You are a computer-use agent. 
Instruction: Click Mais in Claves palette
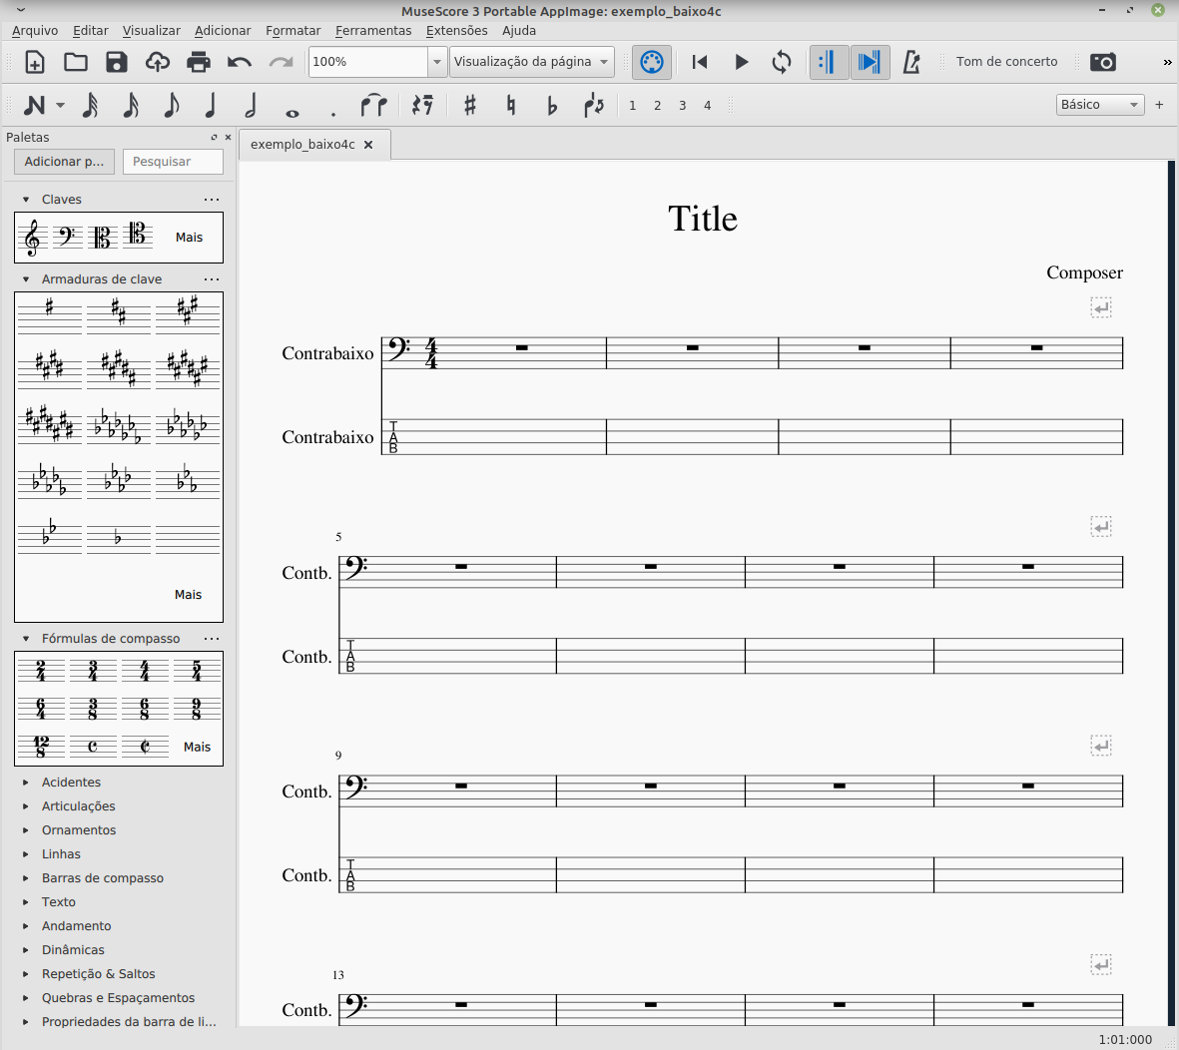click(189, 237)
